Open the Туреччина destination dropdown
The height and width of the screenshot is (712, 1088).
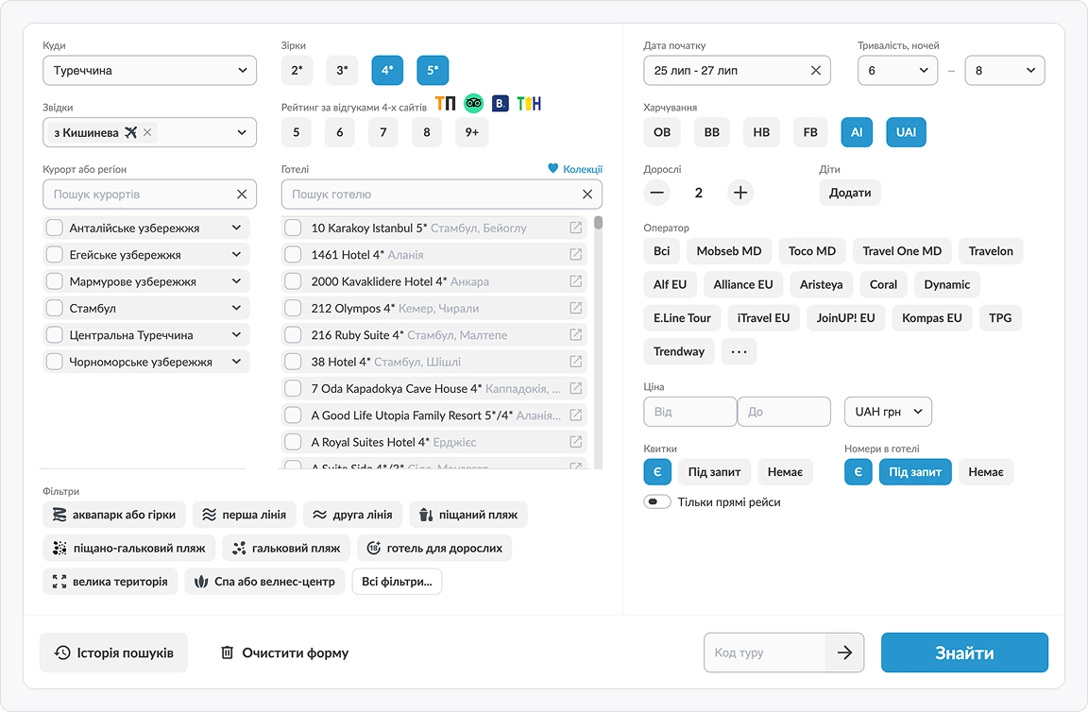click(x=149, y=70)
